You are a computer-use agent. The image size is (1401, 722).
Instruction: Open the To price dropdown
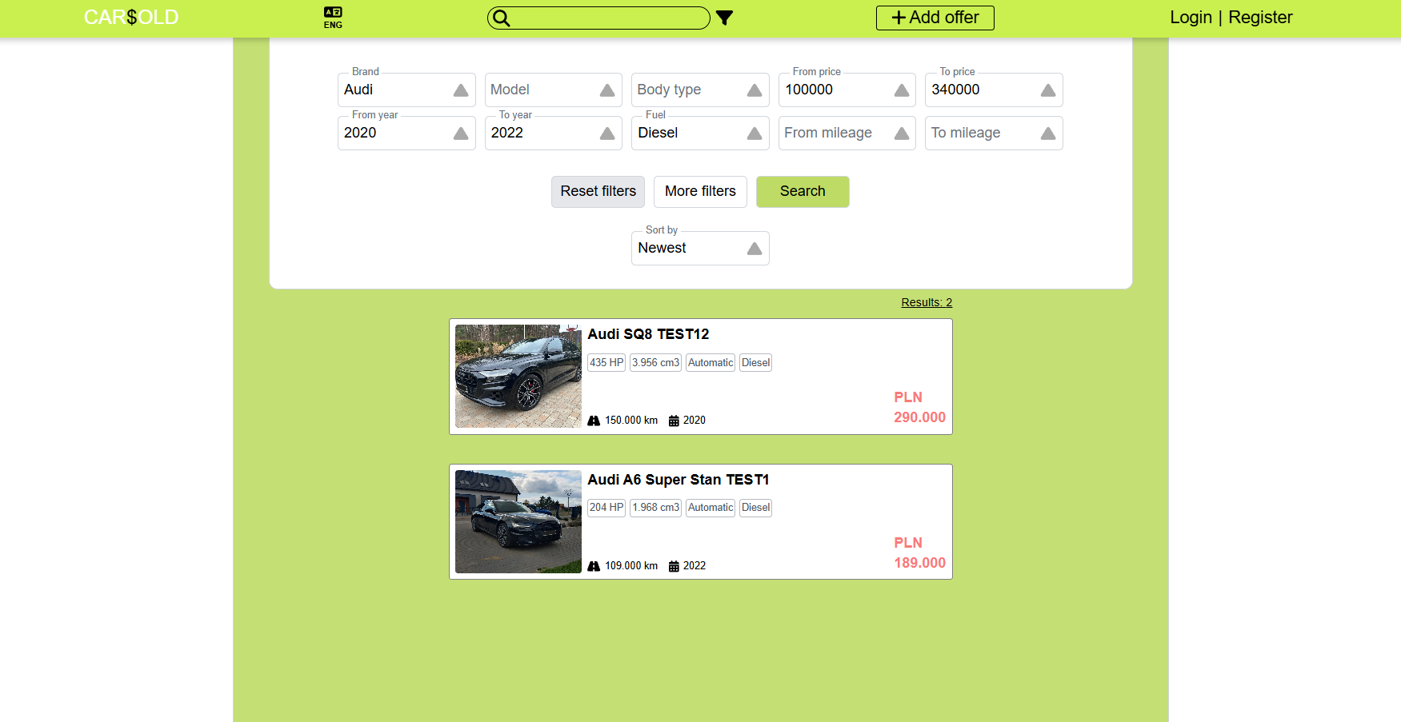pyautogui.click(x=994, y=90)
